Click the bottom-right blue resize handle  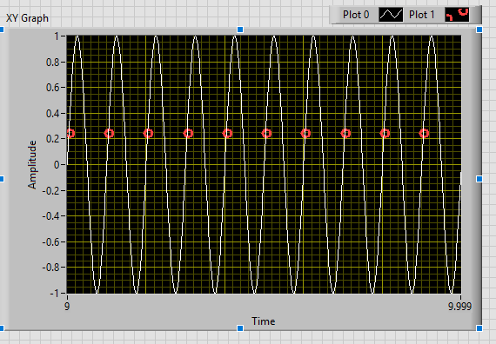tap(479, 328)
